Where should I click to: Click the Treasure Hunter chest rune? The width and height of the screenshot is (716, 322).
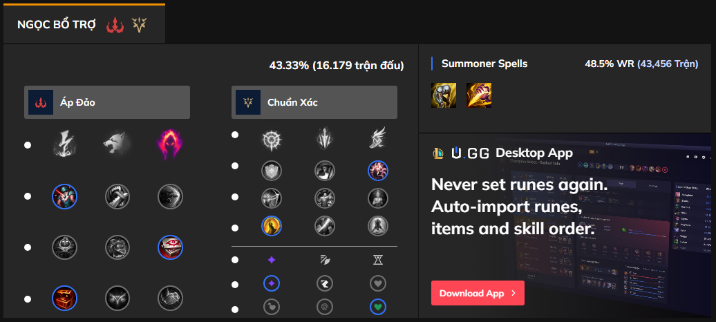pos(65,299)
